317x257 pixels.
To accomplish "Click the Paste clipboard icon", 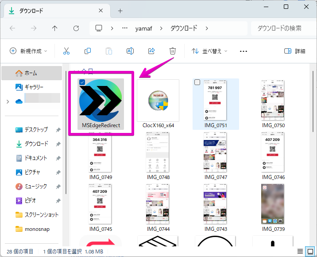I will coord(109,51).
